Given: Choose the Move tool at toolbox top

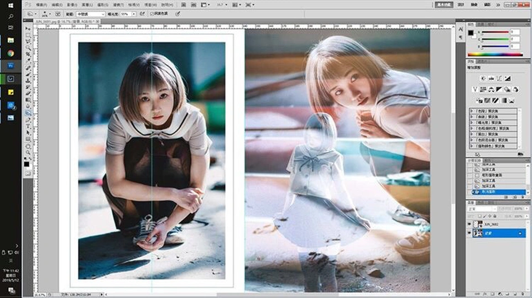Looking at the screenshot, I should (x=28, y=28).
